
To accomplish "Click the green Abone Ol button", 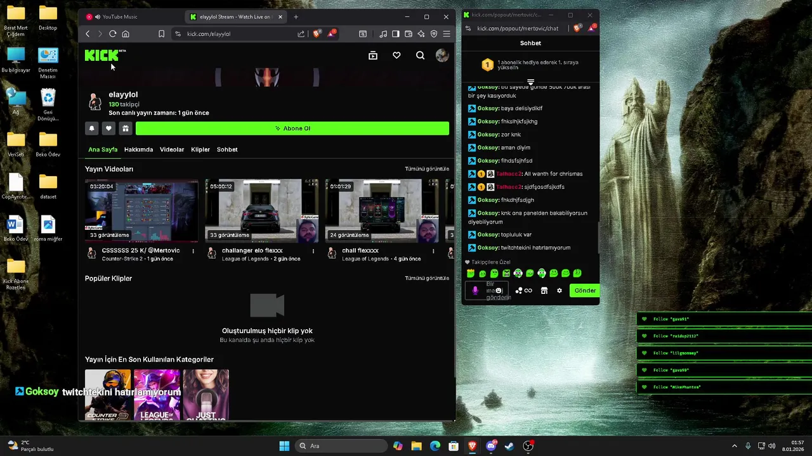I will [x=292, y=129].
